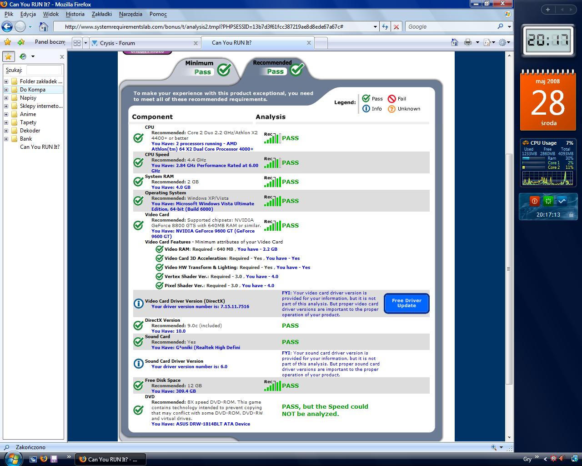Open the Windows Start orb
Viewport: 582px width, 466px height.
[x=12, y=459]
